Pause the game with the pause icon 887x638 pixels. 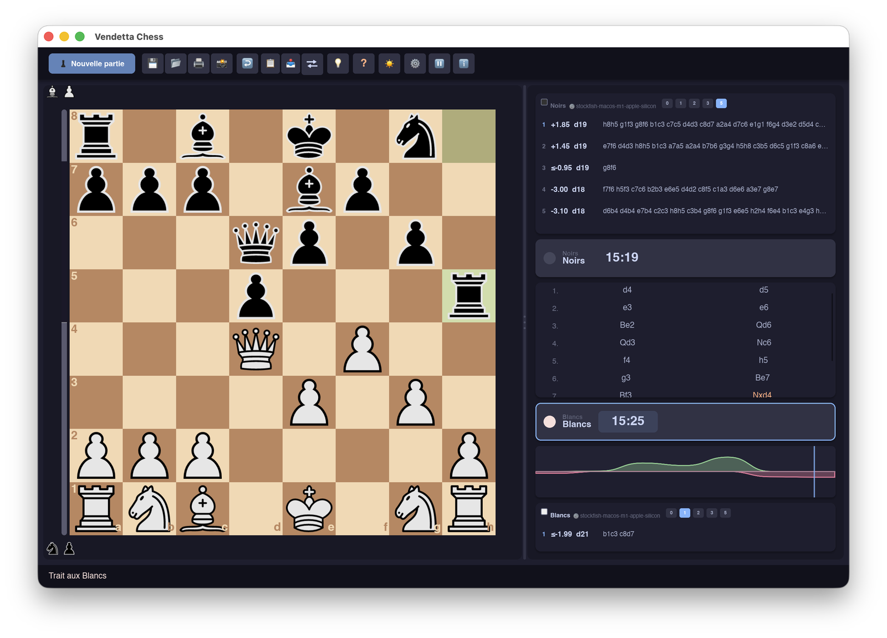(439, 64)
